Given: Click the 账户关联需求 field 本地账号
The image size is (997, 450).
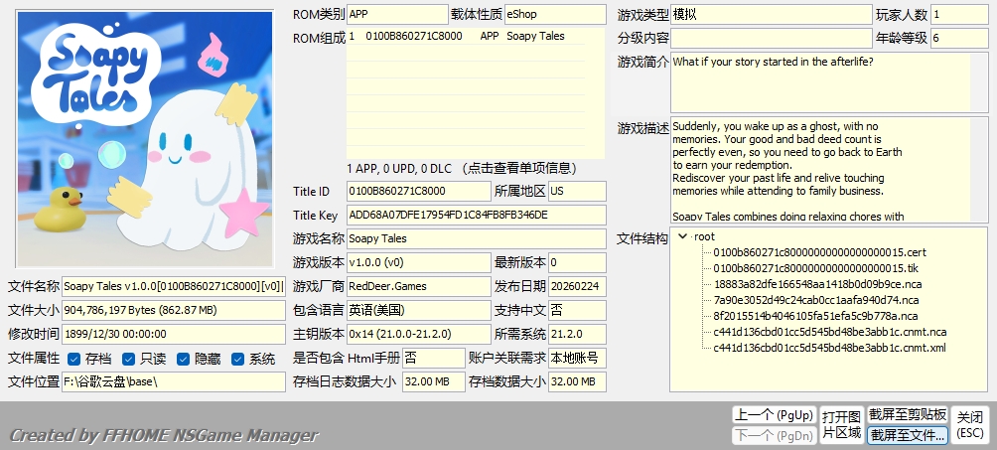Looking at the screenshot, I should pyautogui.click(x=577, y=358).
